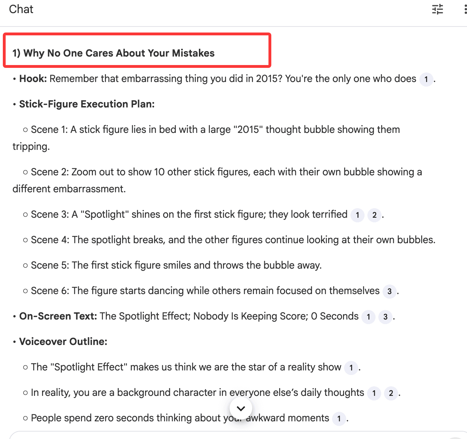This screenshot has height=439, width=467.
Task: Open citation 1 after "awkward moments"
Action: 339,418
